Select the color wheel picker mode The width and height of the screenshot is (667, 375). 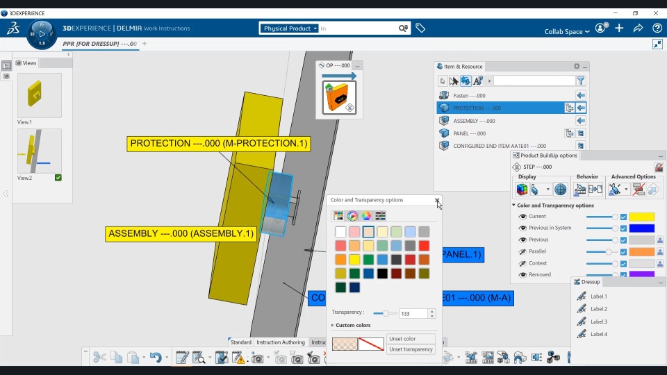pyautogui.click(x=352, y=216)
